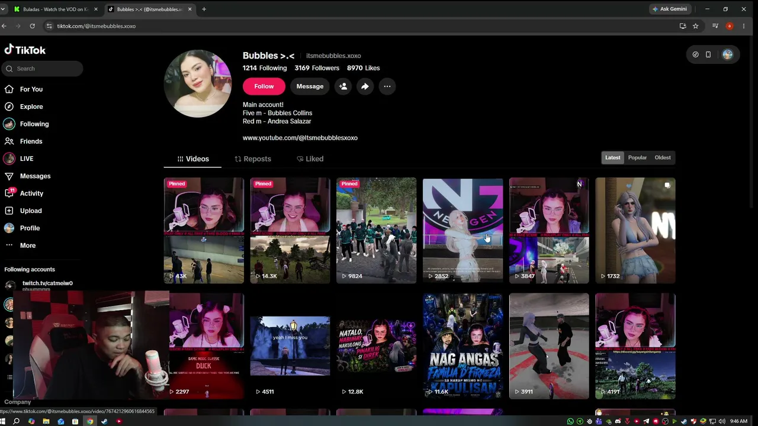Open the three-dot profile options menu
The width and height of the screenshot is (758, 426).
(387, 86)
